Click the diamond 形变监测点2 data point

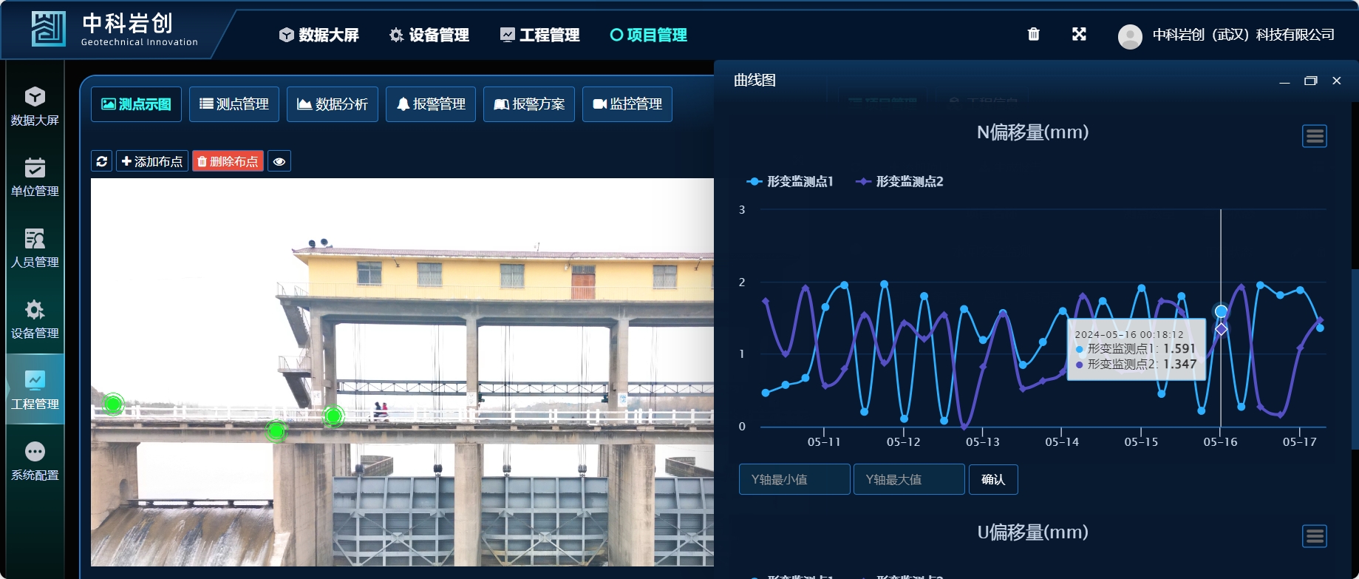pyautogui.click(x=1221, y=329)
